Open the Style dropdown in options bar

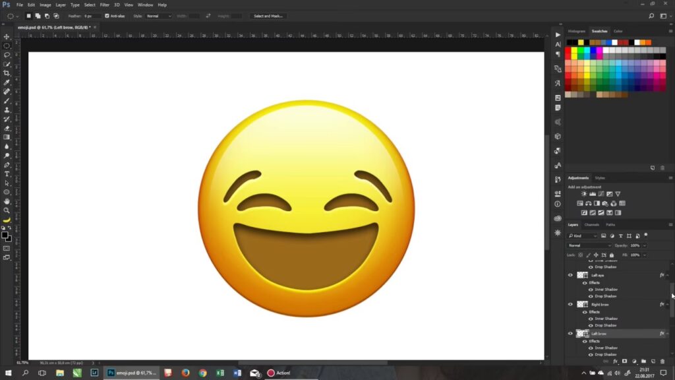(x=158, y=15)
